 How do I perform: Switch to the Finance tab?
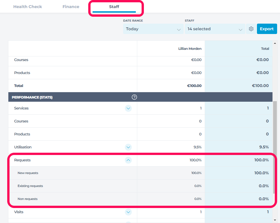(x=71, y=7)
